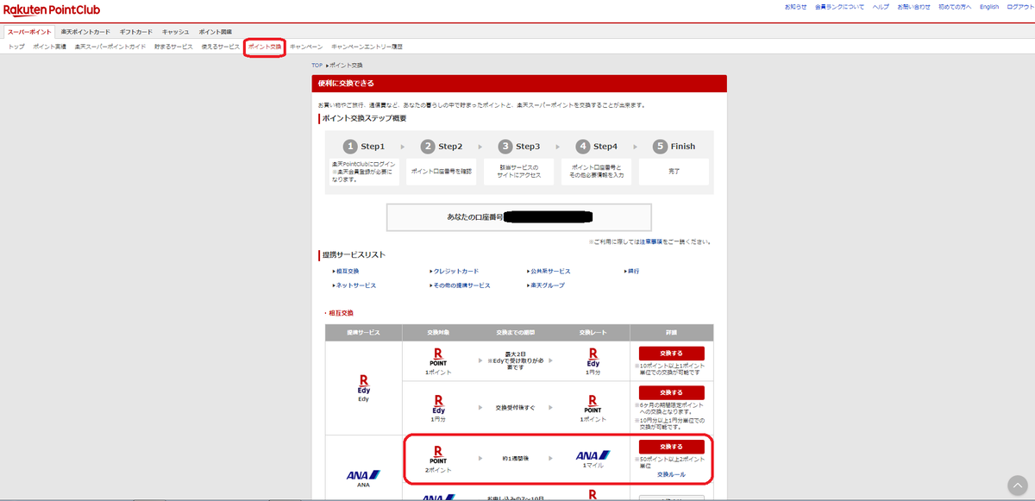
Task: Open the 楽天ポイントカード tab
Action: pos(85,31)
